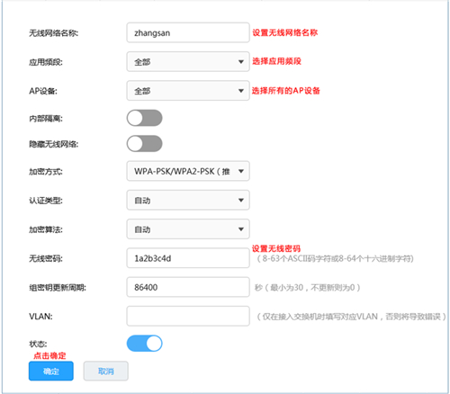Click the 无线网络名称 field containing zhangsan

pyautogui.click(x=188, y=32)
